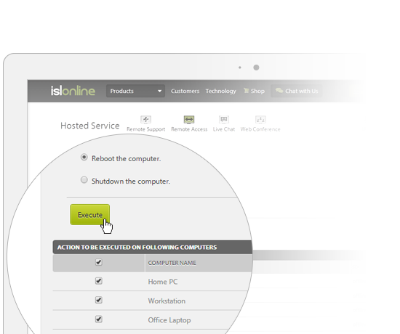
Task: Open the Live Chat icon
Action: click(x=224, y=120)
